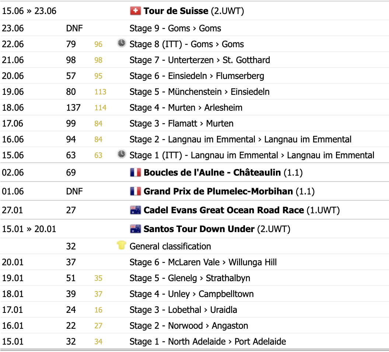The width and height of the screenshot is (389, 352).
Task: Click the Australian flag beside Cadel Evans Race
Action: 136,210
